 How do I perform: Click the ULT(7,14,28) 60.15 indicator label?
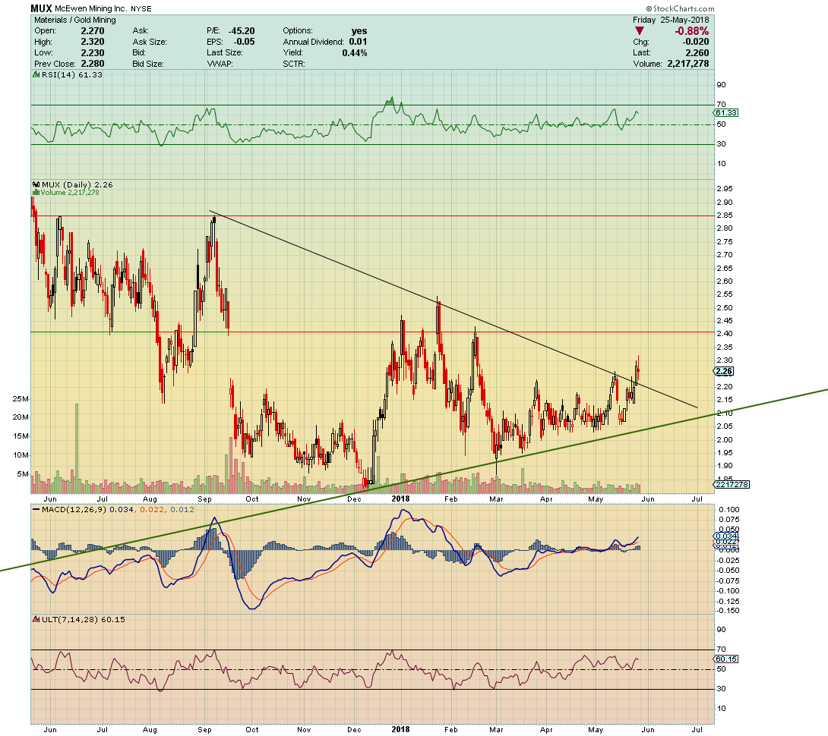[x=84, y=619]
